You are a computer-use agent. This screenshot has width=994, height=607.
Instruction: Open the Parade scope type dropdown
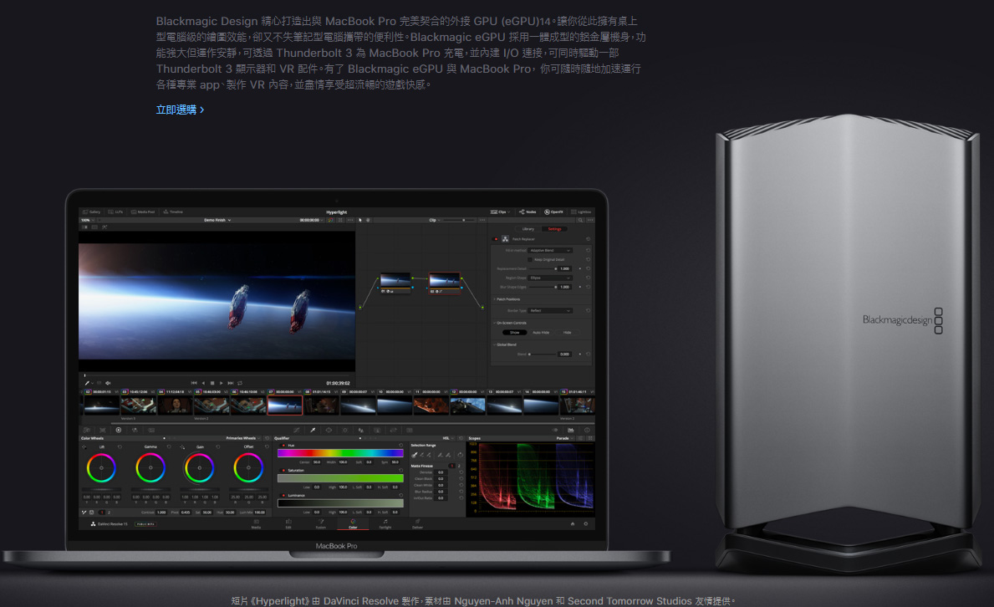[564, 438]
